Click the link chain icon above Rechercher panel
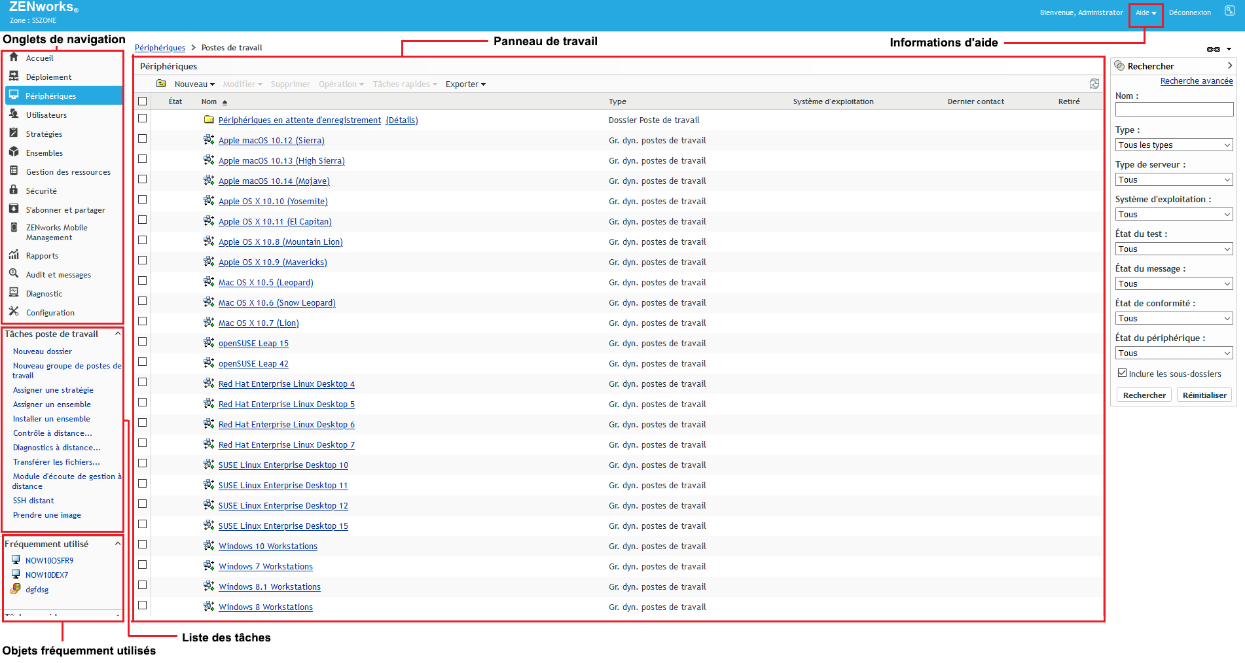 click(x=1214, y=49)
